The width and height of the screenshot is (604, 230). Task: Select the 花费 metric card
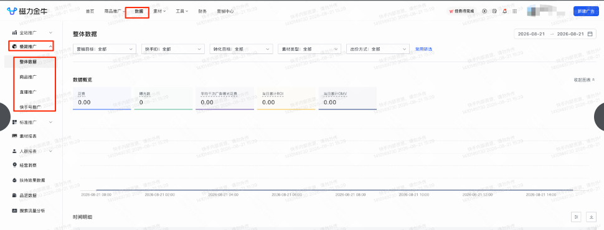[x=102, y=99]
